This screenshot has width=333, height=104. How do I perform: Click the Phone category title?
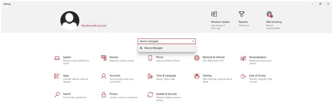pos(160,57)
